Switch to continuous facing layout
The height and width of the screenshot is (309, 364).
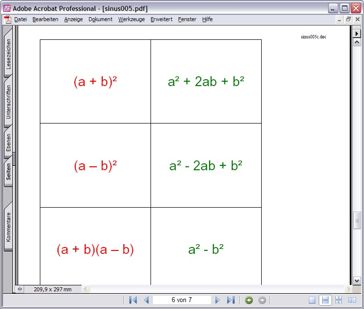click(x=339, y=300)
